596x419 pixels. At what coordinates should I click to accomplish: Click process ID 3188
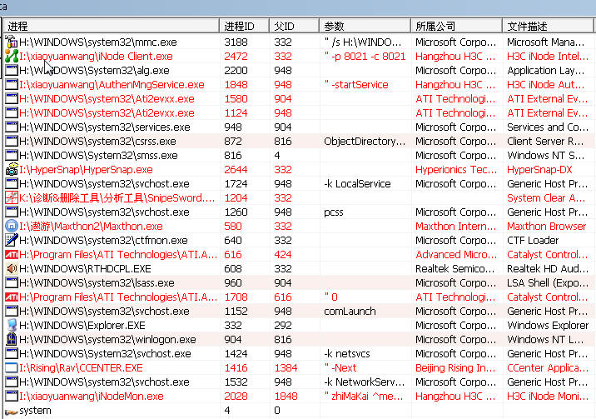(x=236, y=42)
